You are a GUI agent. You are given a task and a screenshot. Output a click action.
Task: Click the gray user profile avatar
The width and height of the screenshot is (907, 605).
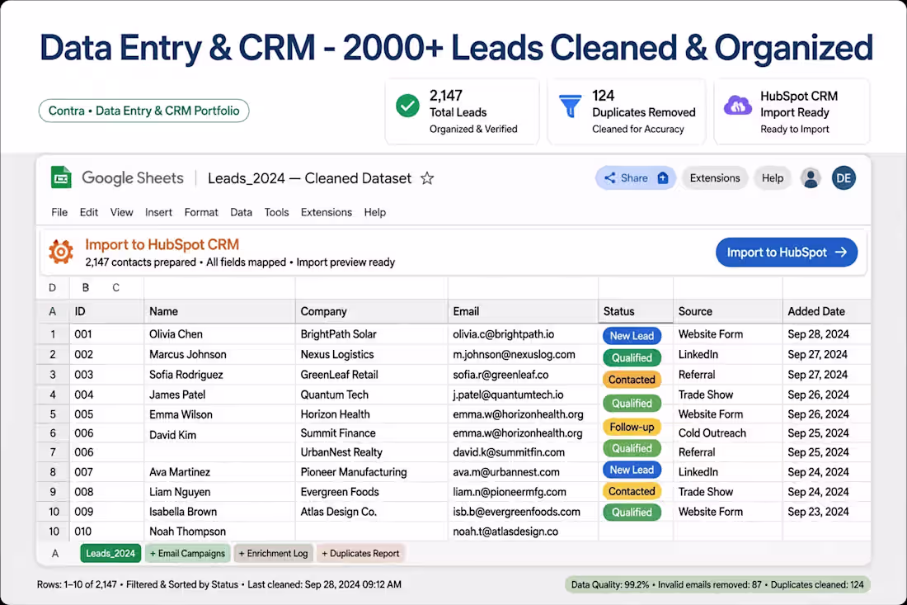tap(811, 177)
